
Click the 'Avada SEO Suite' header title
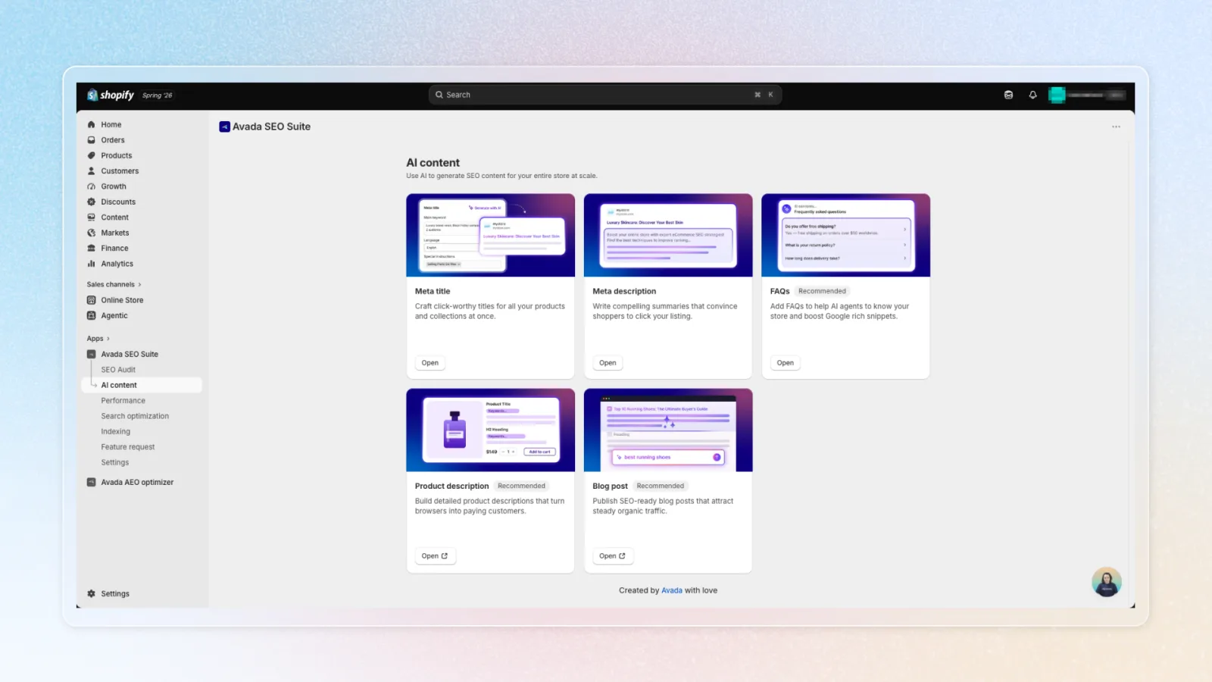(271, 127)
